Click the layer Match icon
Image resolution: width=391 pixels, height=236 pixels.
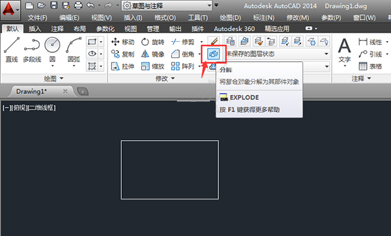click(259, 42)
